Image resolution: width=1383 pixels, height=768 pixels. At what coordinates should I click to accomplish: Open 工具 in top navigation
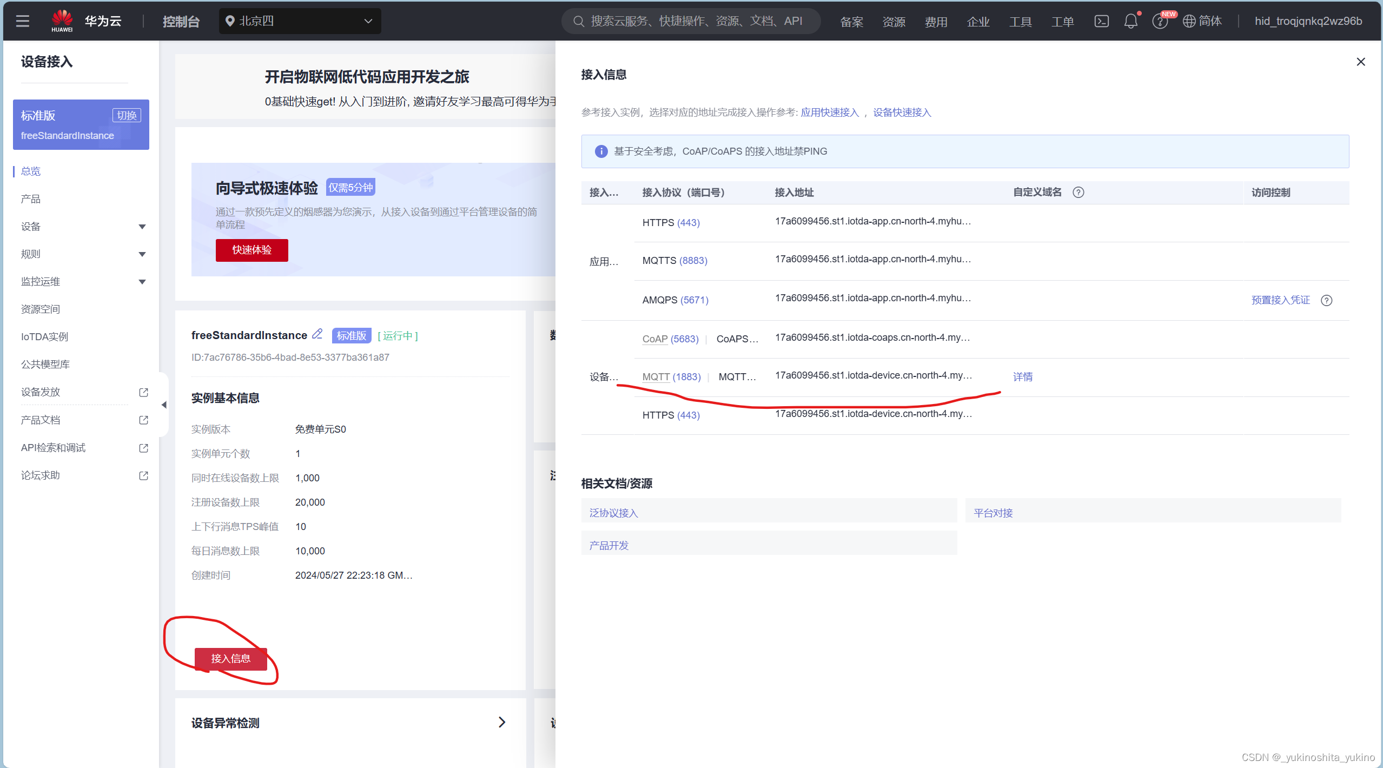coord(1020,22)
